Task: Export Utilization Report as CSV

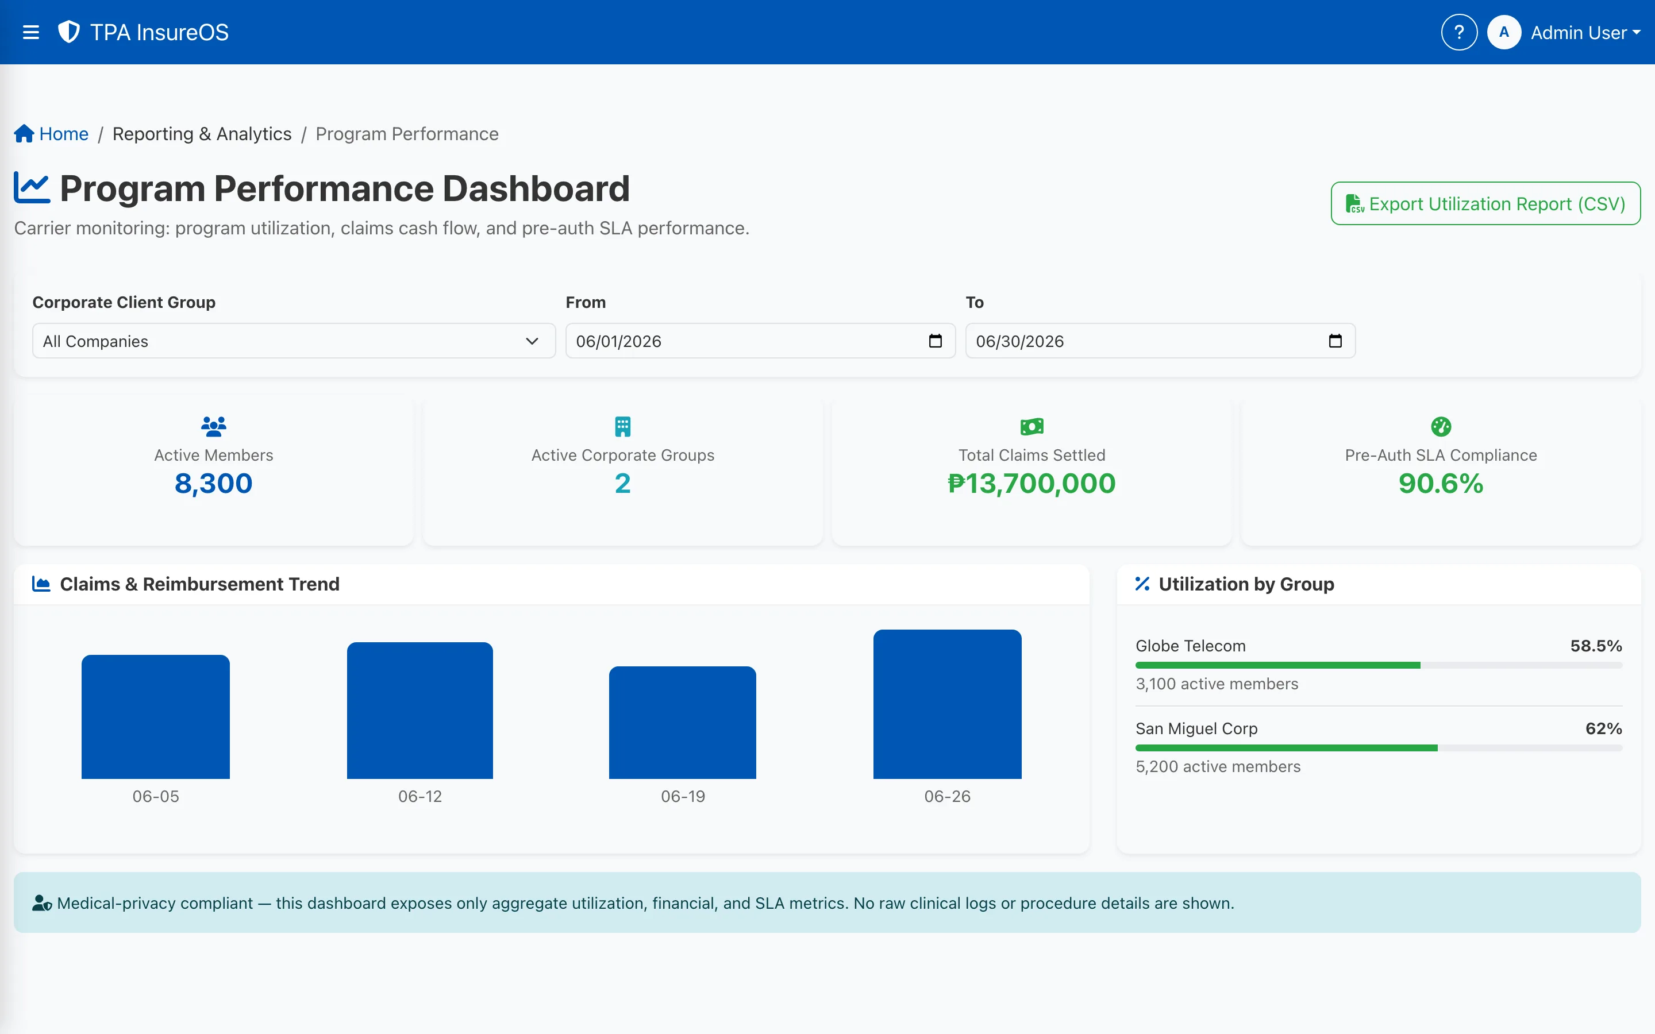Action: point(1485,203)
